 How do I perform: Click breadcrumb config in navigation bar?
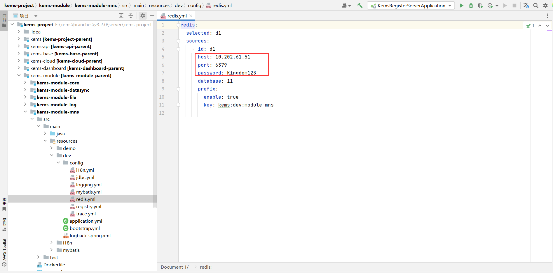[195, 6]
